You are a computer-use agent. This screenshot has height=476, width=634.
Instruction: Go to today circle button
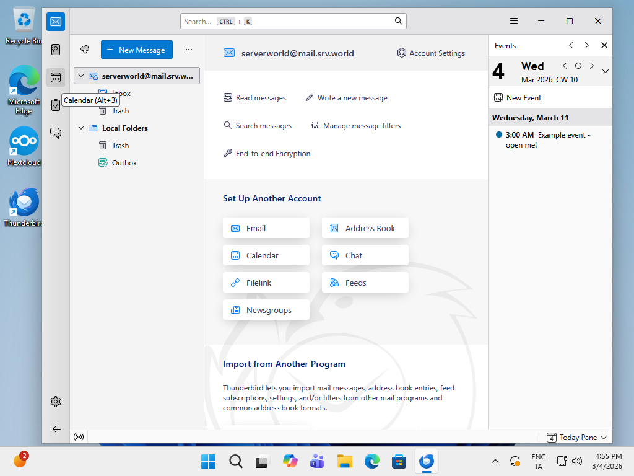(578, 66)
